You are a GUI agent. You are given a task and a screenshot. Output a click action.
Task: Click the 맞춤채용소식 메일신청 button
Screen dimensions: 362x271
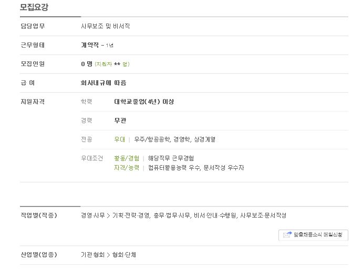313,235
